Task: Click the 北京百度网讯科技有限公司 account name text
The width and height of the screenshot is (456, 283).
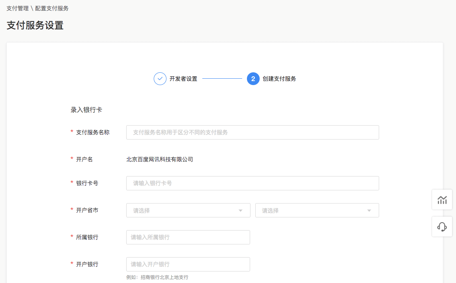Action: coord(159,159)
